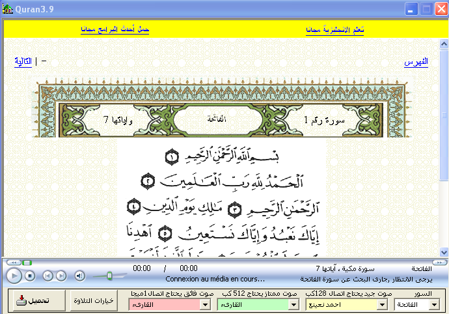This screenshot has width=449, height=314.
Task: Close the Quran3.9 window
Action: tap(441, 9)
